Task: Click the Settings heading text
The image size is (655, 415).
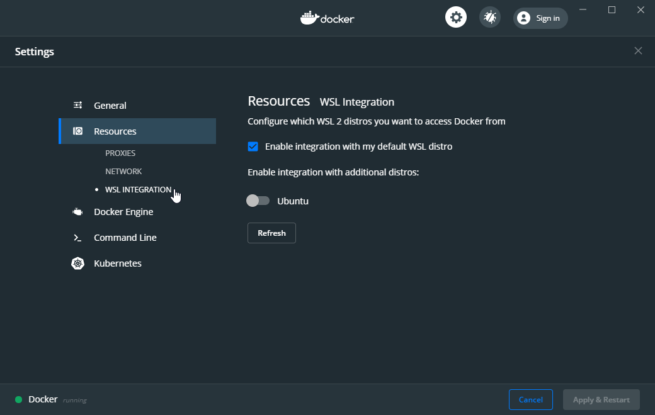Action: [35, 52]
